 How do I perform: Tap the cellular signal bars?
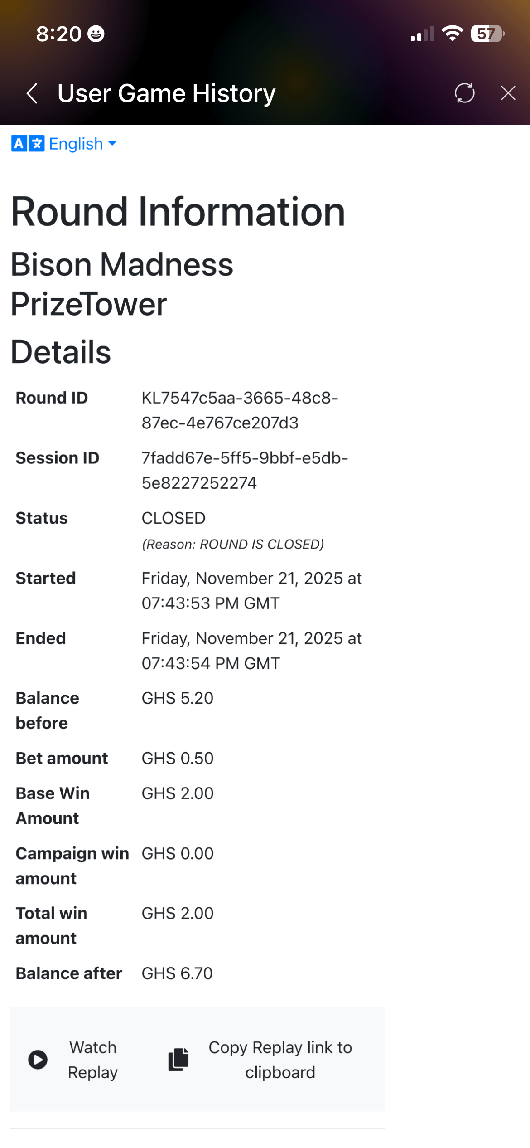pyautogui.click(x=422, y=34)
